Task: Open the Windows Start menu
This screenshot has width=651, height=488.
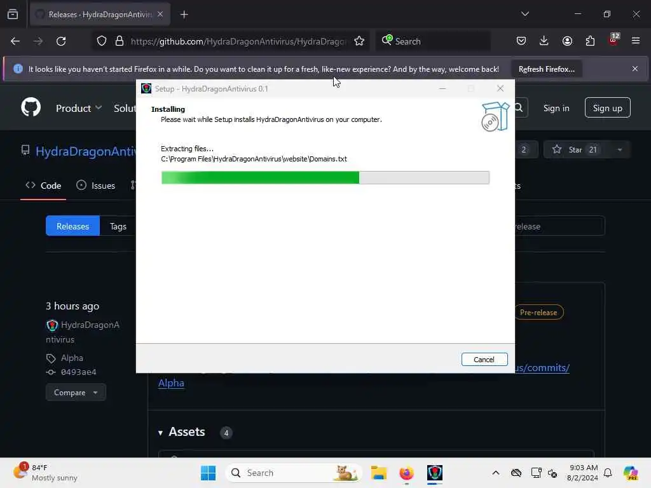Action: coord(208,473)
